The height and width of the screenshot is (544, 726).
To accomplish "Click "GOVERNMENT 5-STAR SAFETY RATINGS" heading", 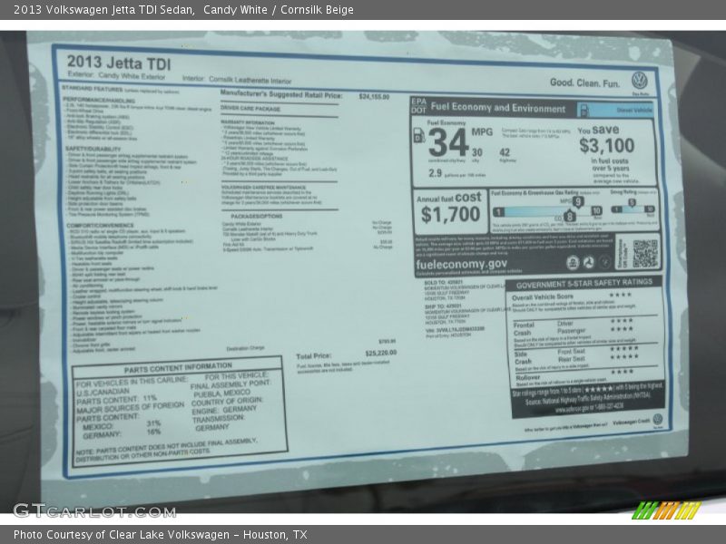I will 584,284.
